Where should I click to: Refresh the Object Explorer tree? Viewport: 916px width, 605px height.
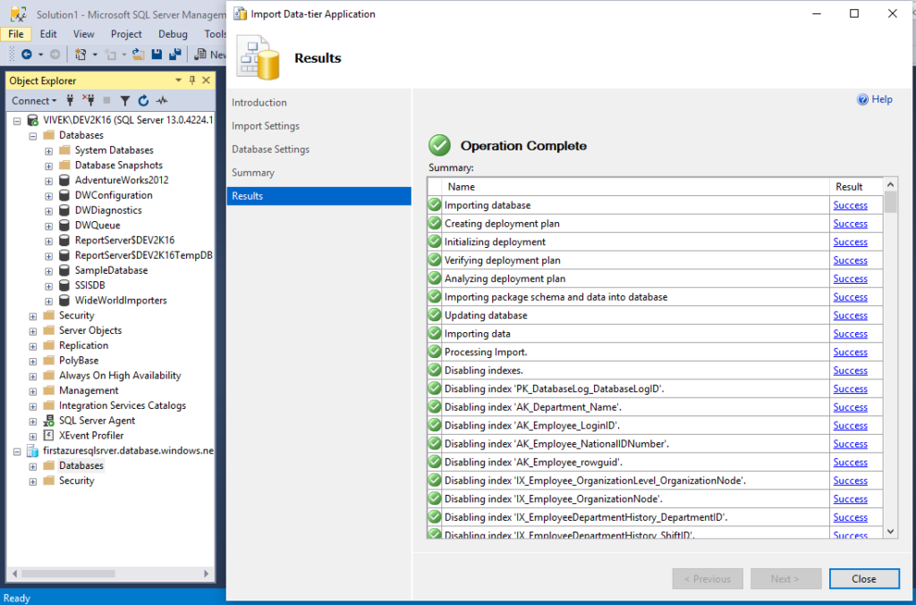(x=142, y=100)
